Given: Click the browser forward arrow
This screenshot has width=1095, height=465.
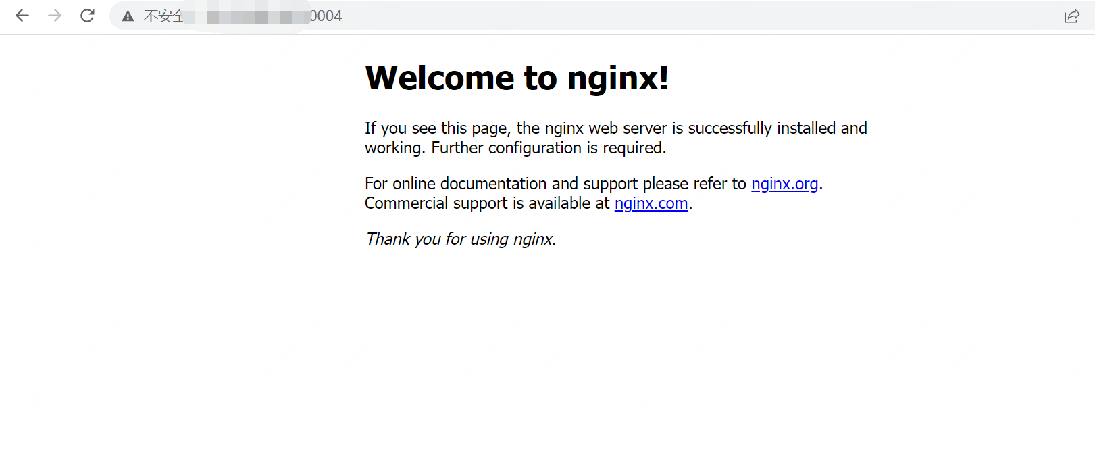Looking at the screenshot, I should click(55, 16).
